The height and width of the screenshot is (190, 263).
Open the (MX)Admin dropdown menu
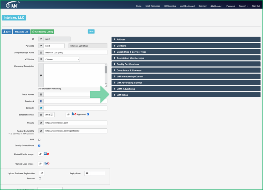216,6
